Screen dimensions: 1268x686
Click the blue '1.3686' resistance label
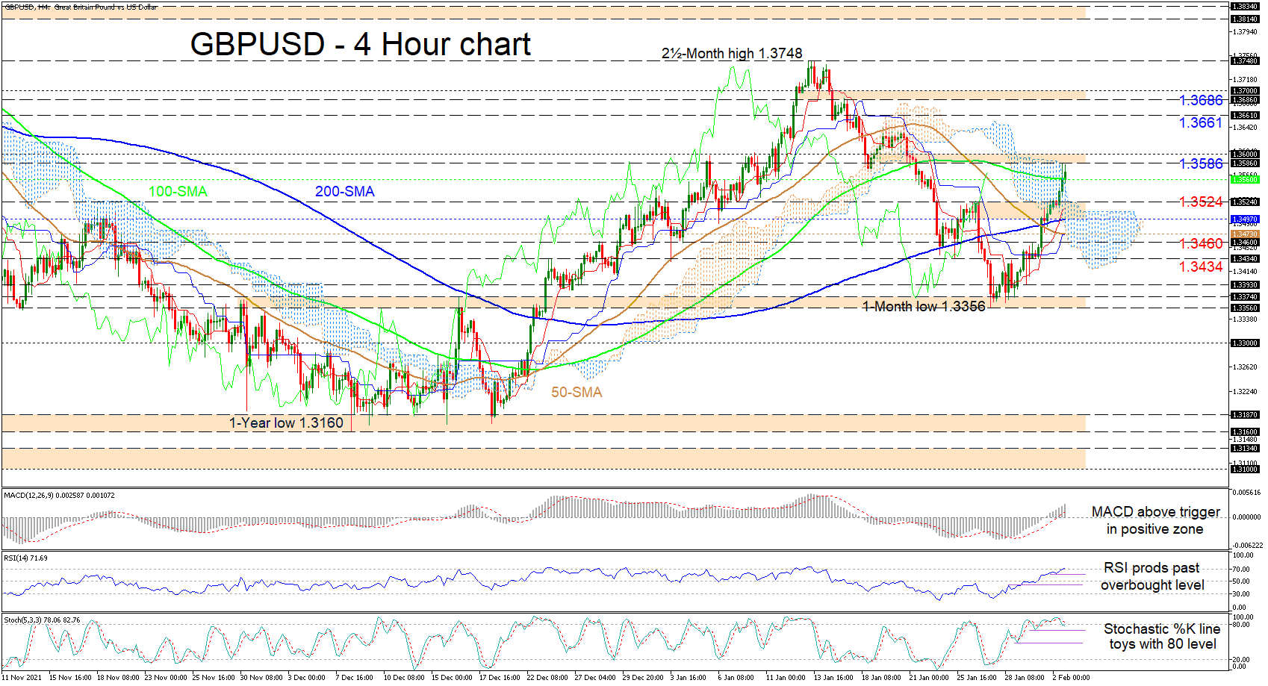(1201, 100)
